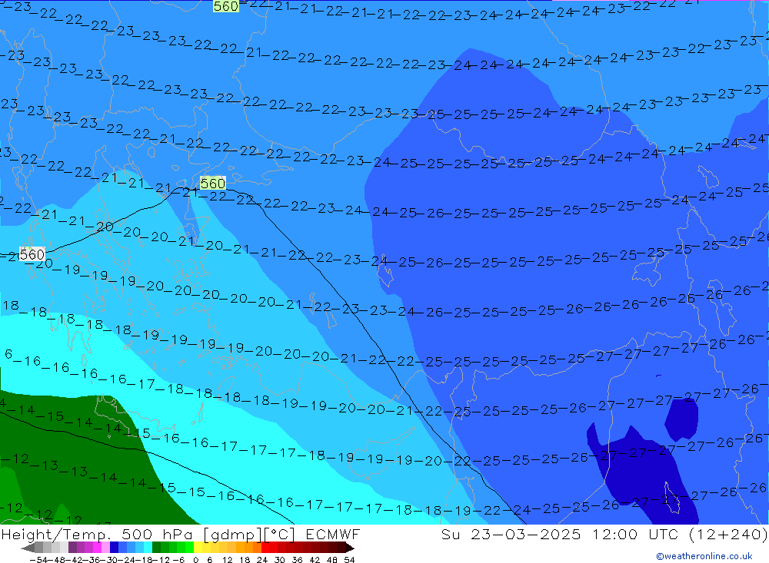The height and width of the screenshot is (563, 769).
Task: Click the white 560 label at left edge
Action: click(x=32, y=254)
